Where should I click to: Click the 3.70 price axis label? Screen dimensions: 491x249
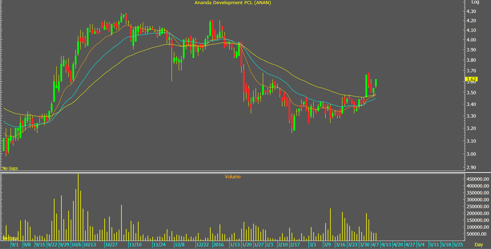point(471,71)
